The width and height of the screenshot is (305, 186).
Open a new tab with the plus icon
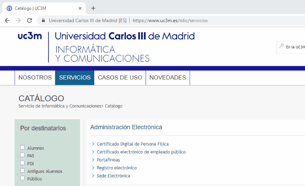(x=93, y=8)
